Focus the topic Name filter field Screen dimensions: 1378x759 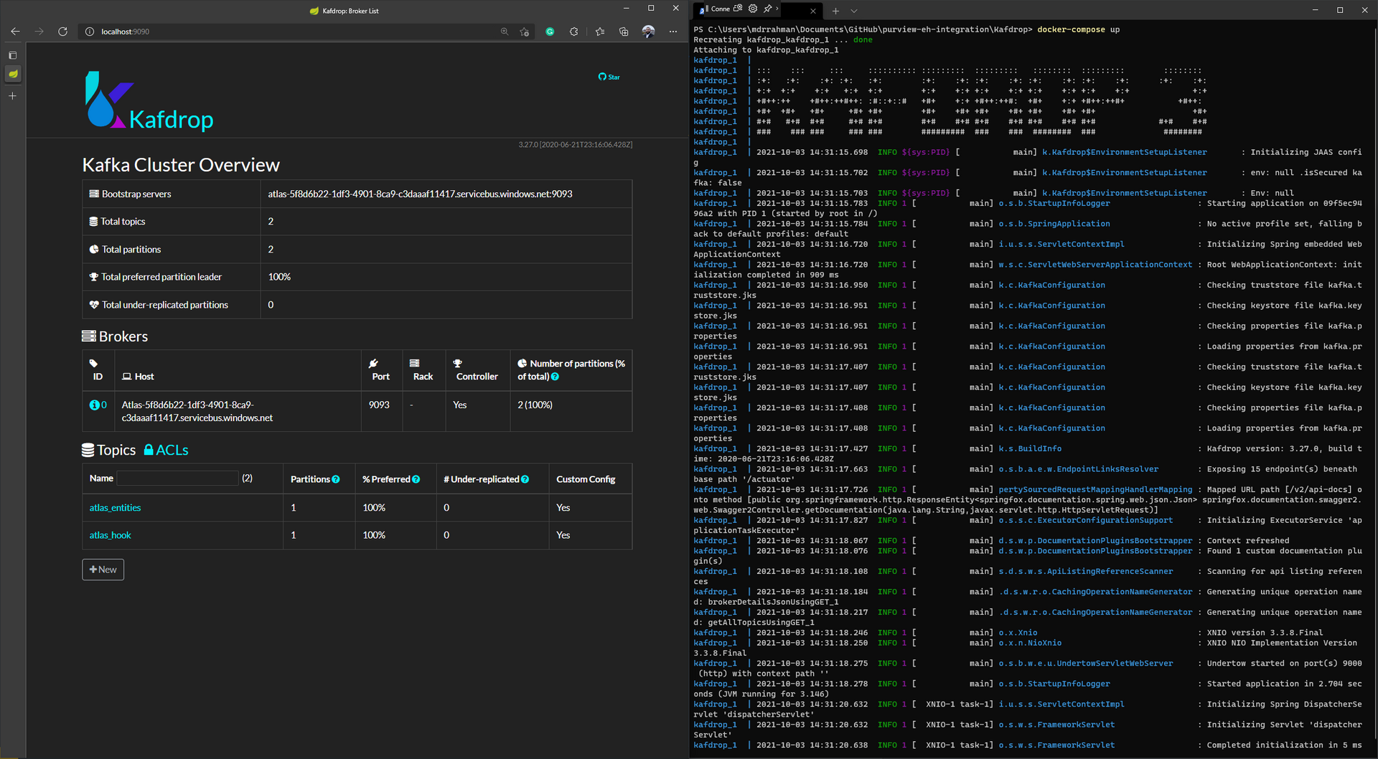177,478
